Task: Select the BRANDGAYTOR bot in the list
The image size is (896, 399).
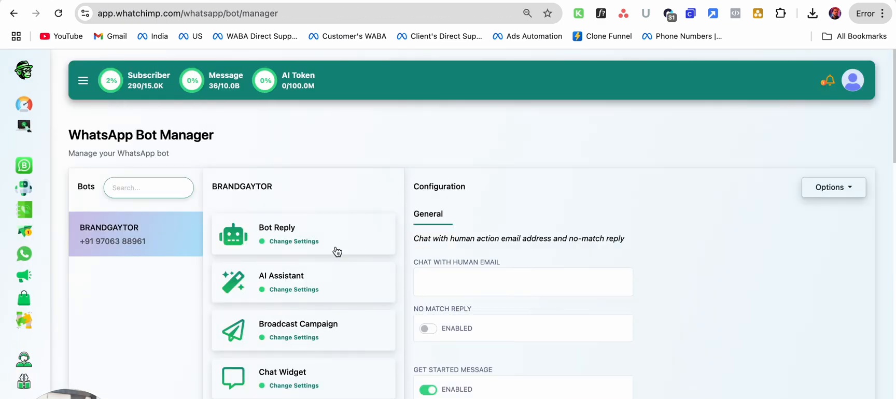Action: 136,234
